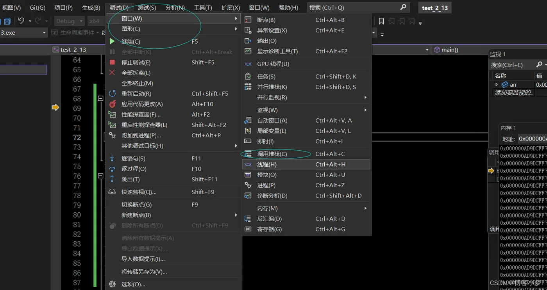Collapse the code block at line 68
The image size is (547, 290).
(x=100, y=99)
